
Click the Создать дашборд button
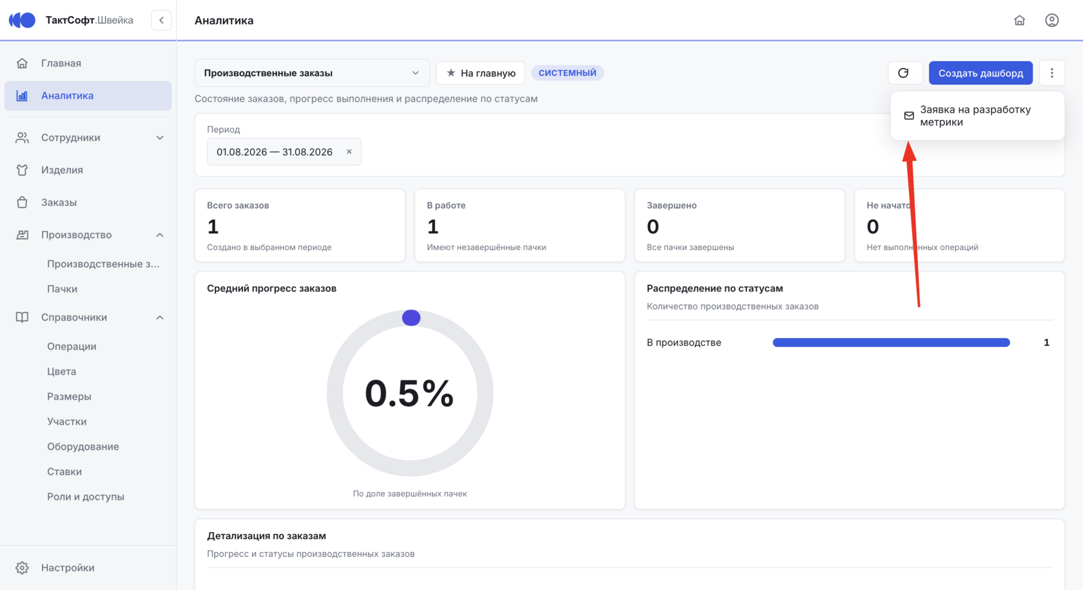(981, 73)
